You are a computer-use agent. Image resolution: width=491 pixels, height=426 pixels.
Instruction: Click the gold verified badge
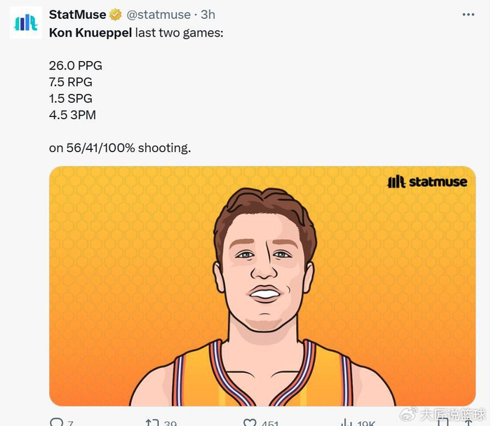(115, 15)
